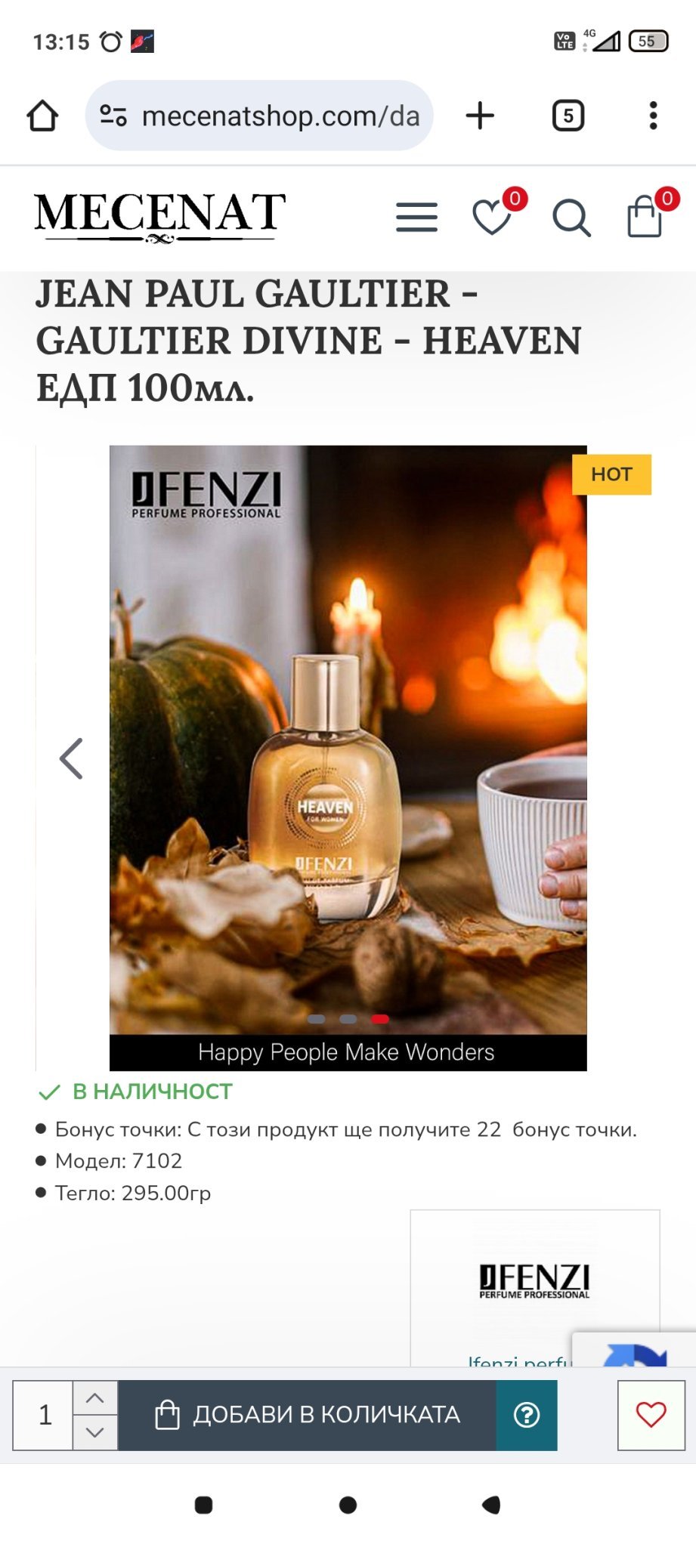Increase quantity with up arrow
The width and height of the screenshot is (696, 1547).
pos(95,1397)
